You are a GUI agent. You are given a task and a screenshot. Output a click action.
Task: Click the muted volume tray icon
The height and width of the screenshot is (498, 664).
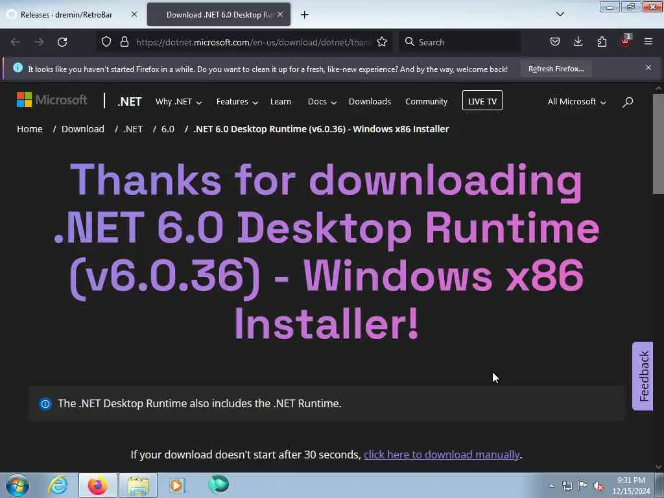(599, 486)
